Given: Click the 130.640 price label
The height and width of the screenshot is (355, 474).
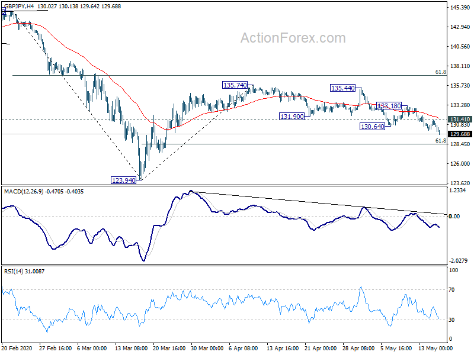Looking at the screenshot, I should pos(373,127).
